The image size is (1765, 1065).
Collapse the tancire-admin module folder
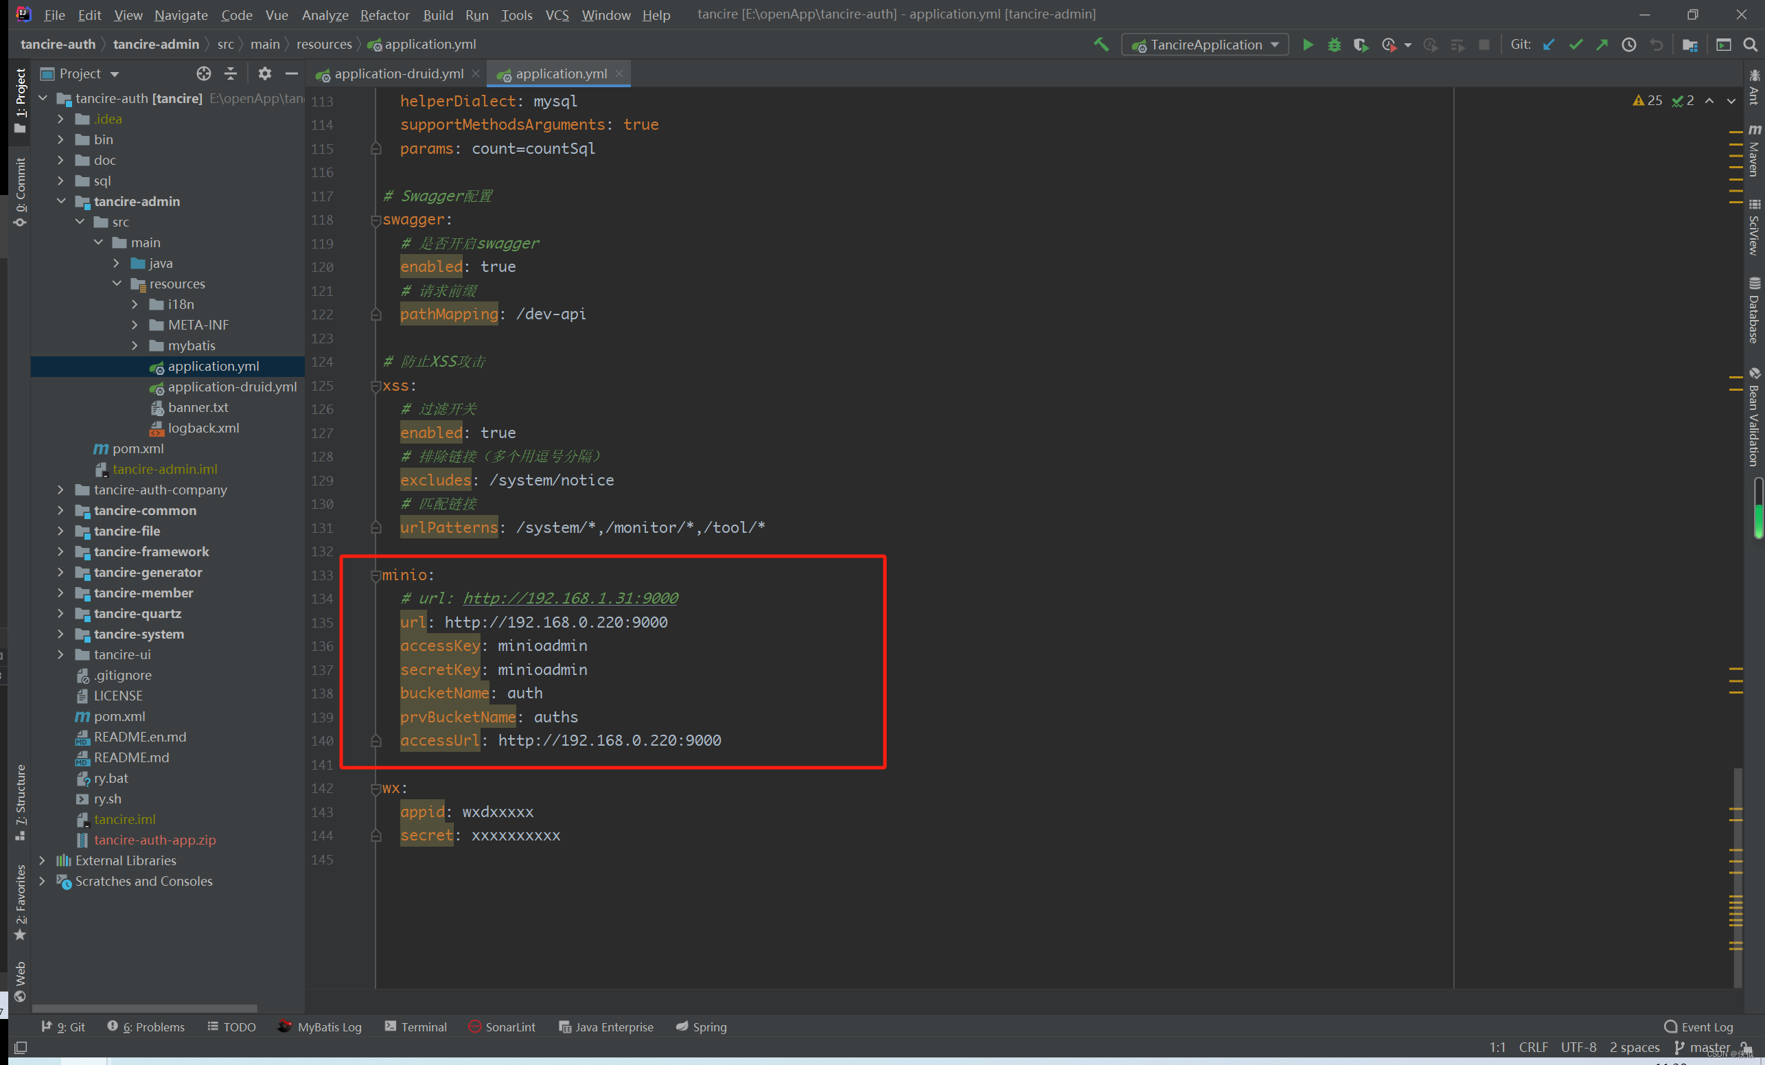[61, 201]
